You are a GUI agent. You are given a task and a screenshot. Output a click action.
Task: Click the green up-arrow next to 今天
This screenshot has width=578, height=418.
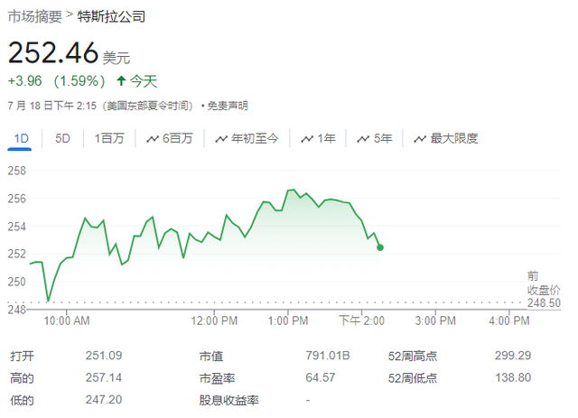coord(121,80)
